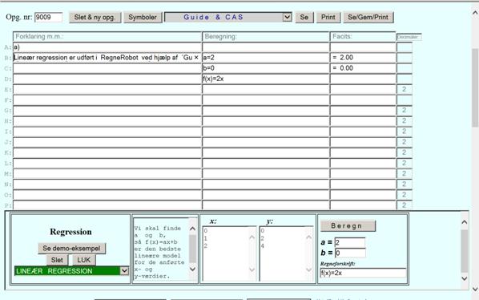Click the Slet button in Regression panel
Viewport: 479px width, 300px height.
(57, 260)
